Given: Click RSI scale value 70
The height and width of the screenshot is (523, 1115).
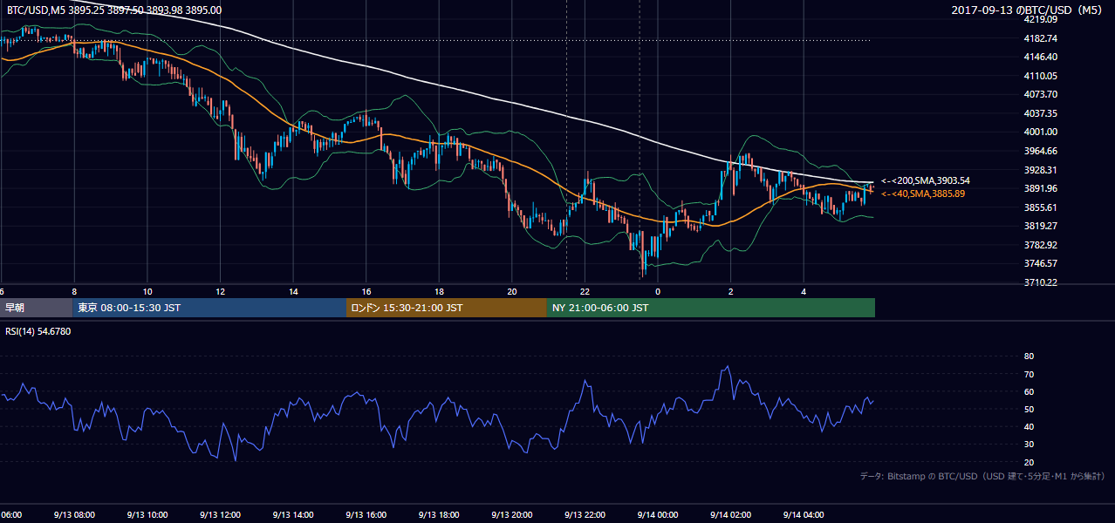Looking at the screenshot, I should click(x=1029, y=374).
